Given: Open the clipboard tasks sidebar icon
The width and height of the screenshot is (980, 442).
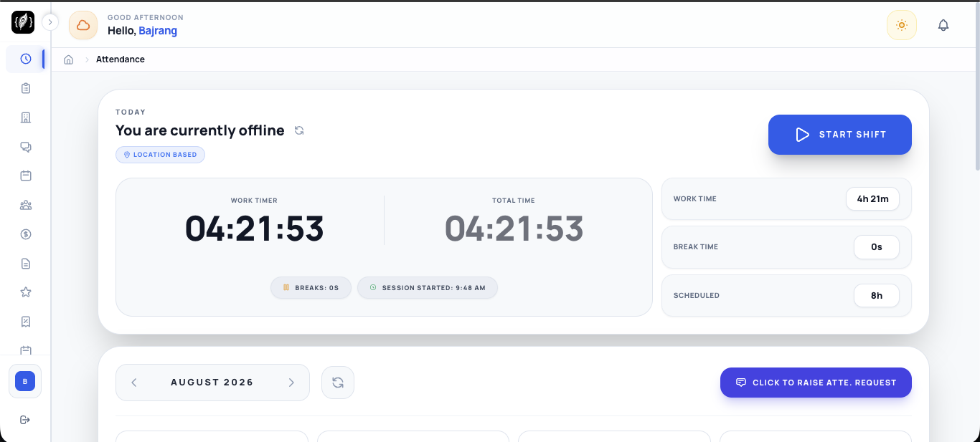Looking at the screenshot, I should pyautogui.click(x=26, y=88).
